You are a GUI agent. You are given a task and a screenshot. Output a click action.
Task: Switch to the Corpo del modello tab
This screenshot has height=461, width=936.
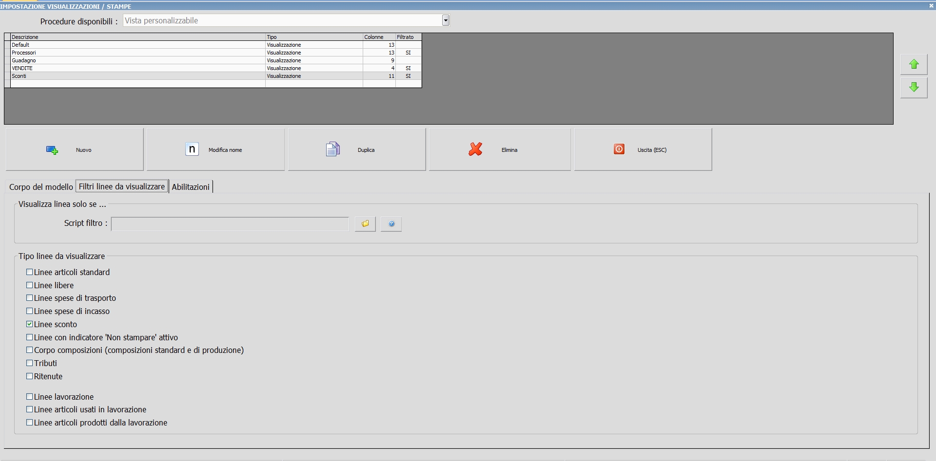(x=41, y=187)
